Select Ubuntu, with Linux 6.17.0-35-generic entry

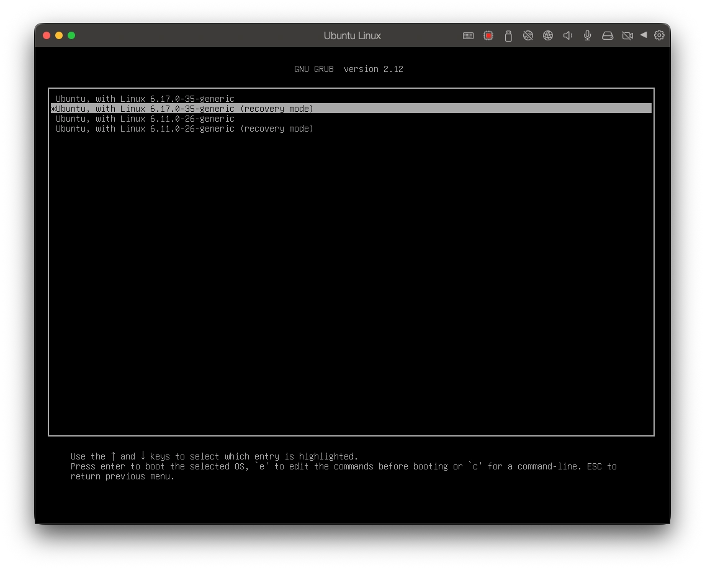(x=351, y=99)
